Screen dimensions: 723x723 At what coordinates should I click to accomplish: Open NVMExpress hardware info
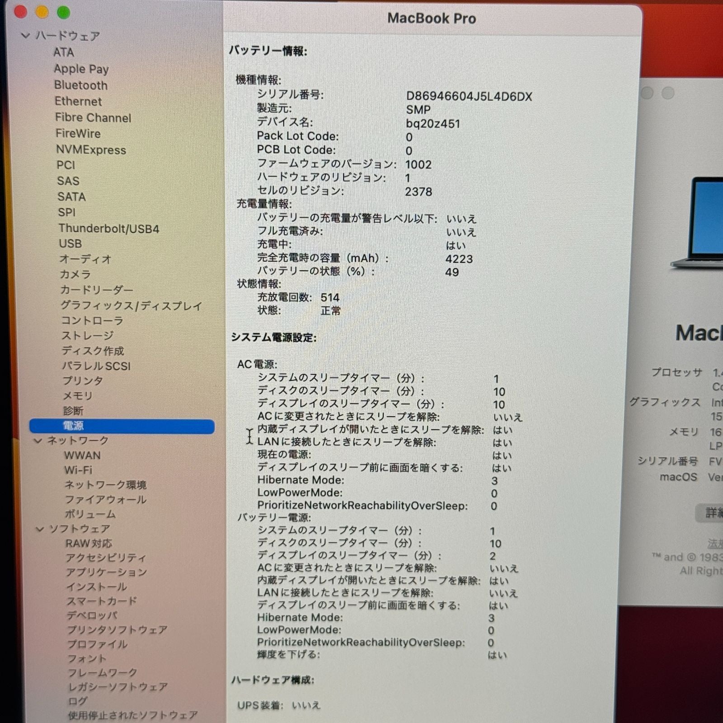pos(91,150)
